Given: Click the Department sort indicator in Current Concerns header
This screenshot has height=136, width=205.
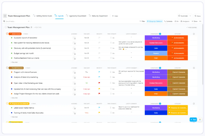Looking at the screenshot, I should [x=160, y=68].
